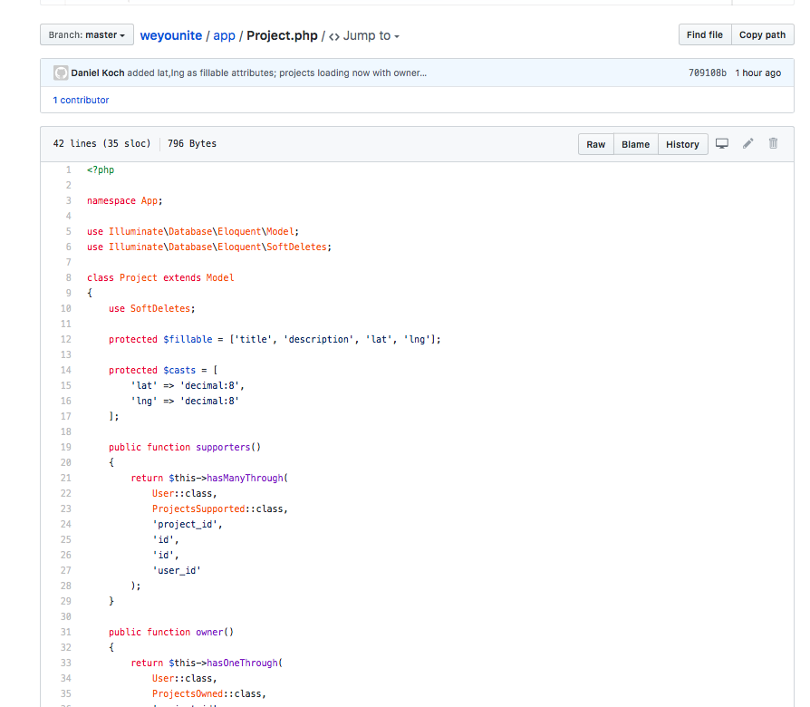The width and height of the screenshot is (810, 707).
Task: Open the file History
Action: coord(682,144)
